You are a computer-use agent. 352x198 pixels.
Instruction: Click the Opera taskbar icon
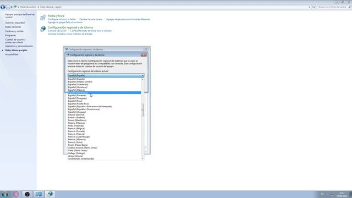[x=16, y=194]
